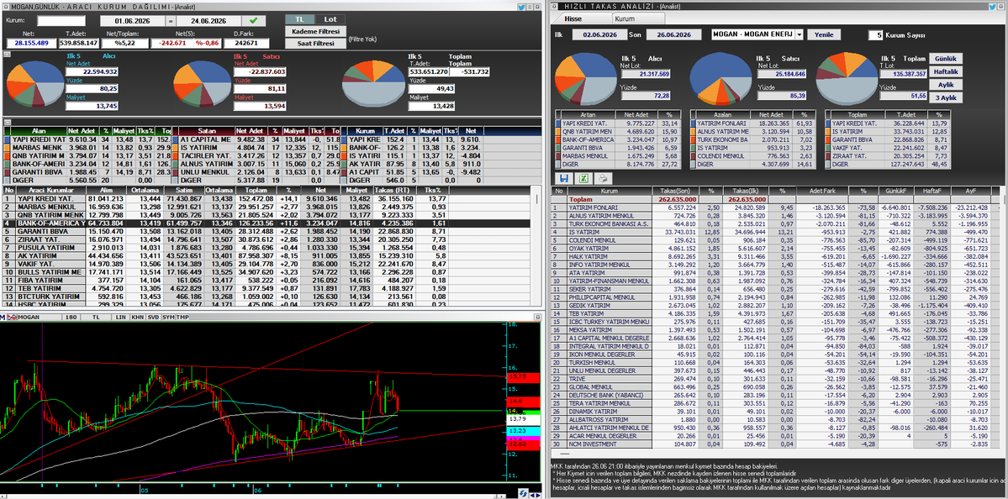This screenshot has height=499, width=1008.
Task: Toggle SVD on chart toolbar
Action: (x=152, y=318)
